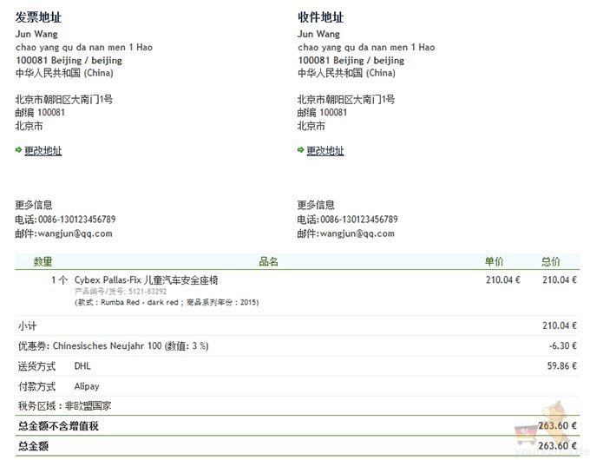Click 更改地址 link under invoice address
The image size is (590, 460).
[x=43, y=151]
